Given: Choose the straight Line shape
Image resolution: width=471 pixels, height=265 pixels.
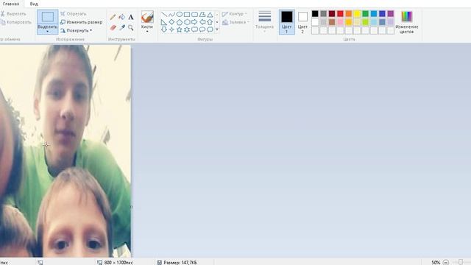Looking at the screenshot, I should [x=164, y=15].
